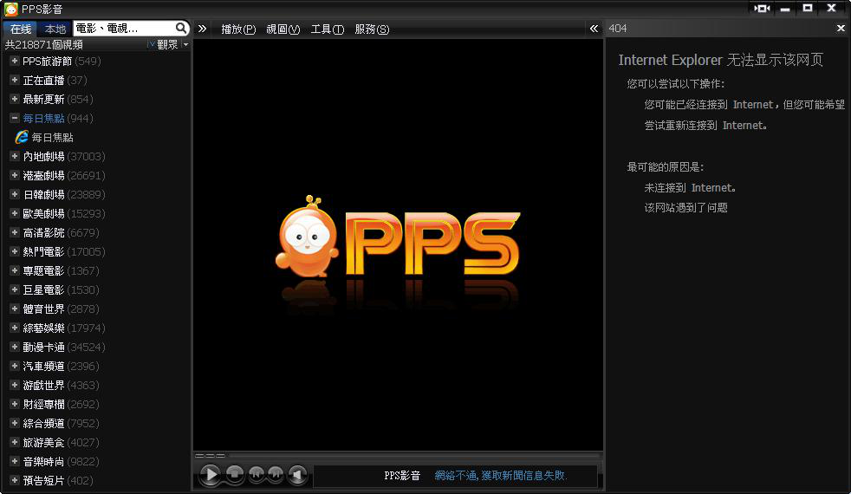Viewport: 851px width, 494px height.
Task: Expand the 高清影院 category
Action: pos(15,232)
